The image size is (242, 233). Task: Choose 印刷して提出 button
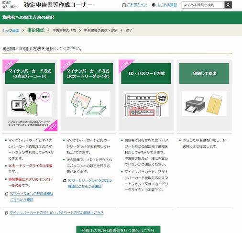pos(204,74)
